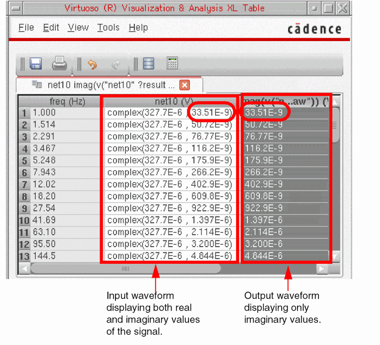Click the greyed Redo arrow icon
The image size is (380, 345).
pos(116,65)
